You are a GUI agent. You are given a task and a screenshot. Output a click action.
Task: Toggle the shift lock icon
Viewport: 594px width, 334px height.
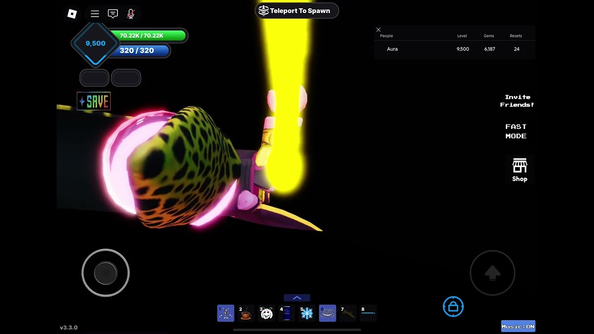click(453, 307)
